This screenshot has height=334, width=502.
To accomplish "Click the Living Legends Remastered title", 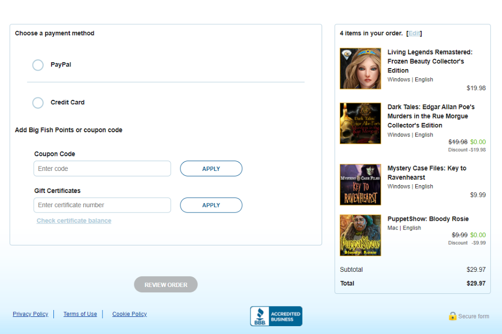I will tap(430, 61).
